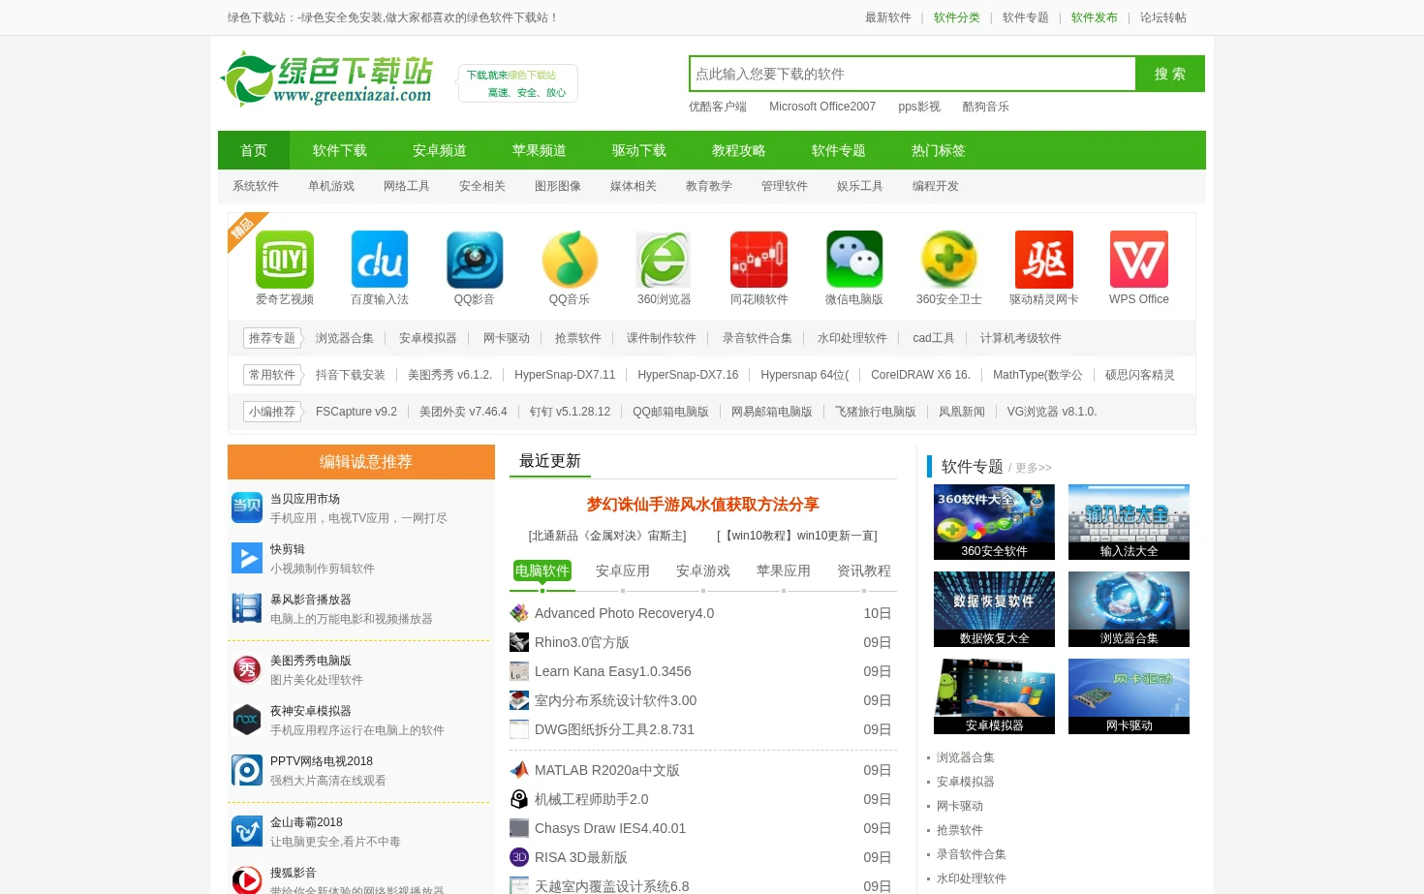
Task: Click the RISA 3D最新版 list icon
Action: (x=519, y=857)
